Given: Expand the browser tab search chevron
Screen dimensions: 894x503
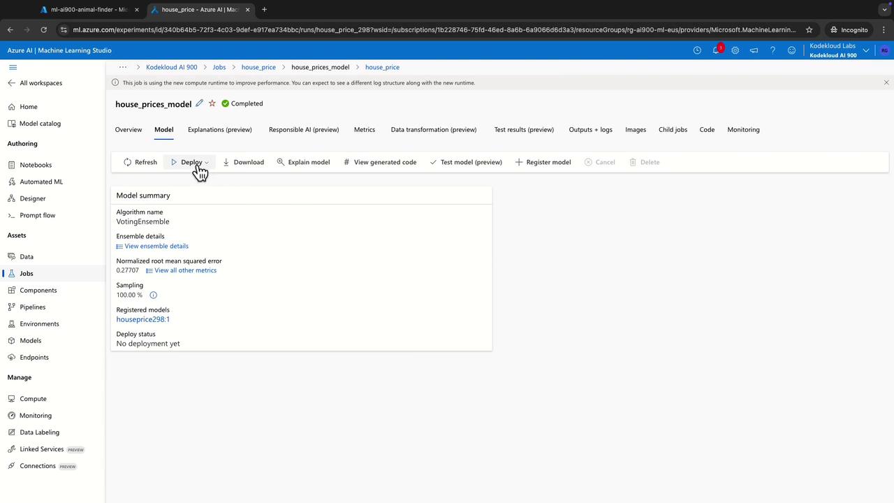Looking at the screenshot, I should [x=884, y=10].
